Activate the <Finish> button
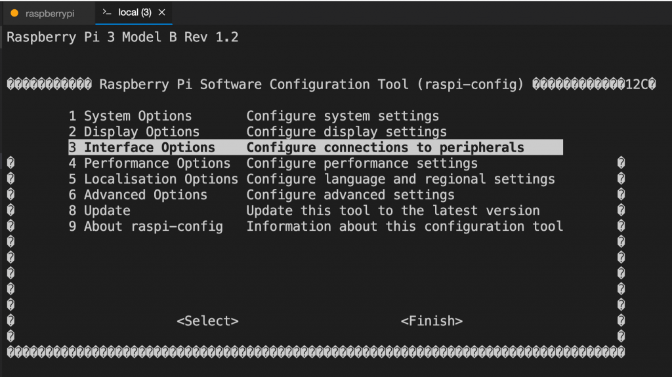Screen dimensions: 672x377 (x=432, y=321)
